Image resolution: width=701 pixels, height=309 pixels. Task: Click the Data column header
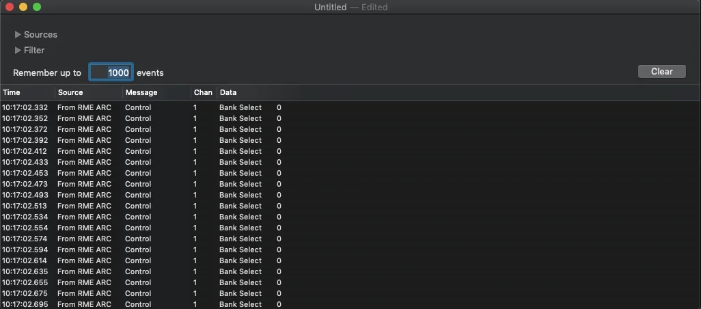coord(228,92)
